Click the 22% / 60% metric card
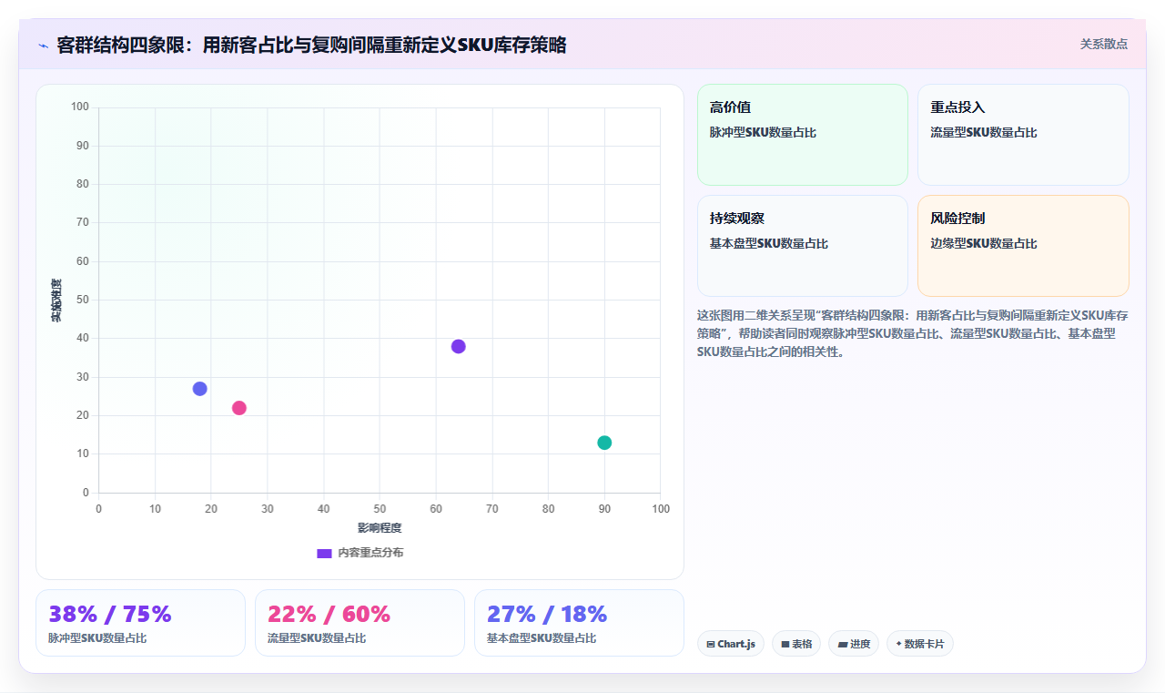 (x=360, y=623)
